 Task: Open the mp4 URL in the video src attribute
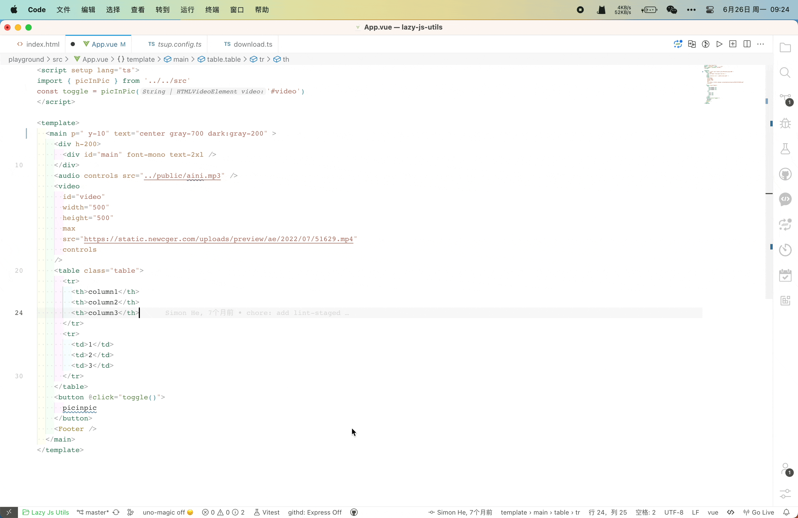(218, 239)
